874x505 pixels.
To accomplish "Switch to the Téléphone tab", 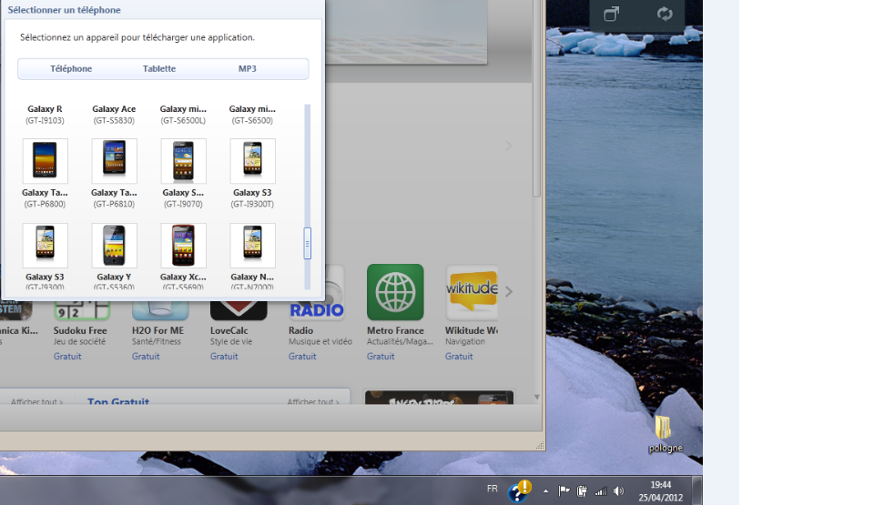I will [71, 68].
